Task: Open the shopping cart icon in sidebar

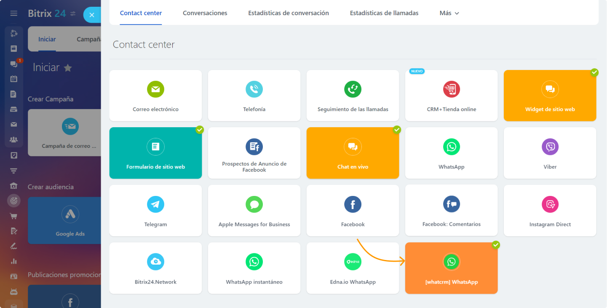Action: [x=14, y=216]
